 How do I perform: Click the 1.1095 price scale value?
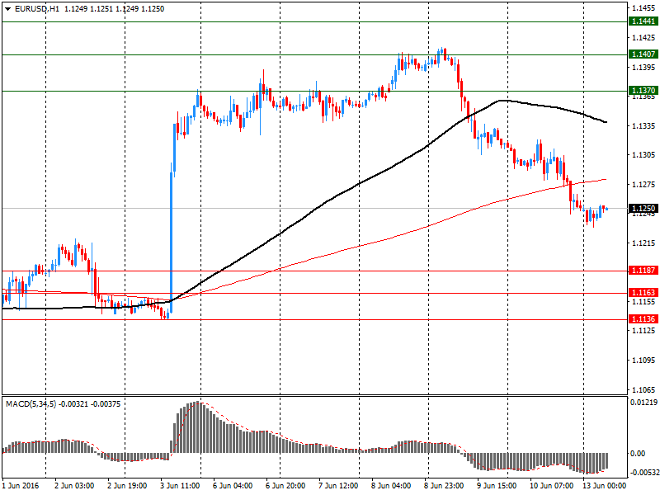click(x=643, y=361)
